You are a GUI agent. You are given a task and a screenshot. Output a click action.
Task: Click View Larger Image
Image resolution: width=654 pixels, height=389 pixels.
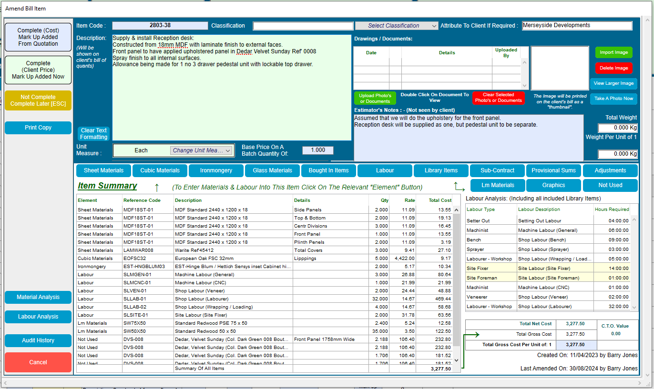(x=613, y=83)
